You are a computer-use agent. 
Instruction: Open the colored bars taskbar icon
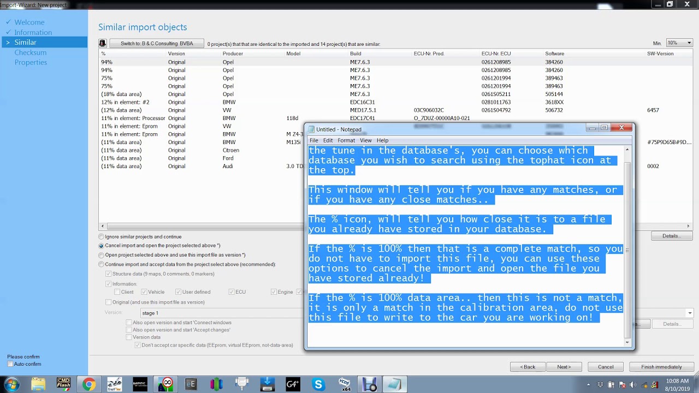(x=216, y=384)
